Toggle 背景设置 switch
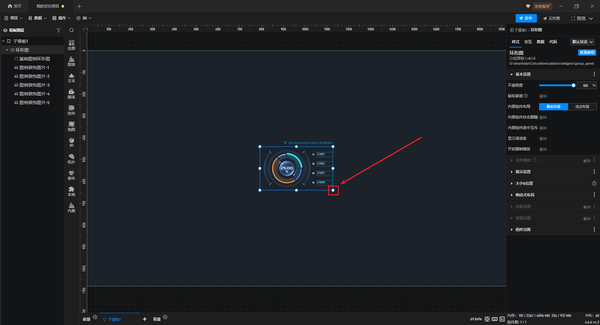The image size is (600, 325). [587, 219]
